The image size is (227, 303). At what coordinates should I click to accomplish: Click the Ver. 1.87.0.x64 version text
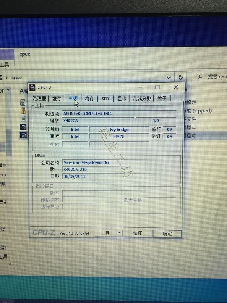tap(74, 233)
